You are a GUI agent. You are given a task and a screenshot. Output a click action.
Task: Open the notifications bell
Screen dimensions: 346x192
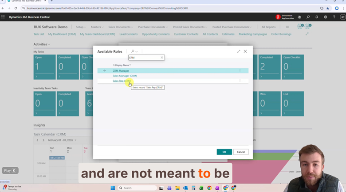click(x=317, y=17)
